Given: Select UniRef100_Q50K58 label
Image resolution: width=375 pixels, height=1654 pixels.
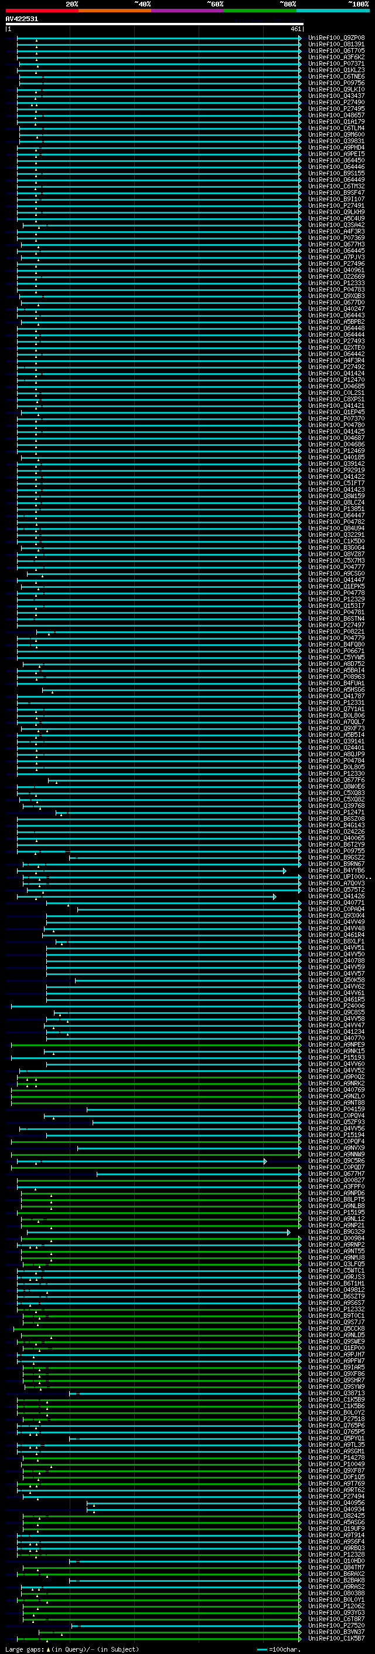Looking at the screenshot, I should 336,980.
